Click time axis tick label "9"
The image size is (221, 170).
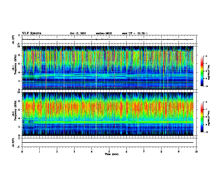(179, 152)
